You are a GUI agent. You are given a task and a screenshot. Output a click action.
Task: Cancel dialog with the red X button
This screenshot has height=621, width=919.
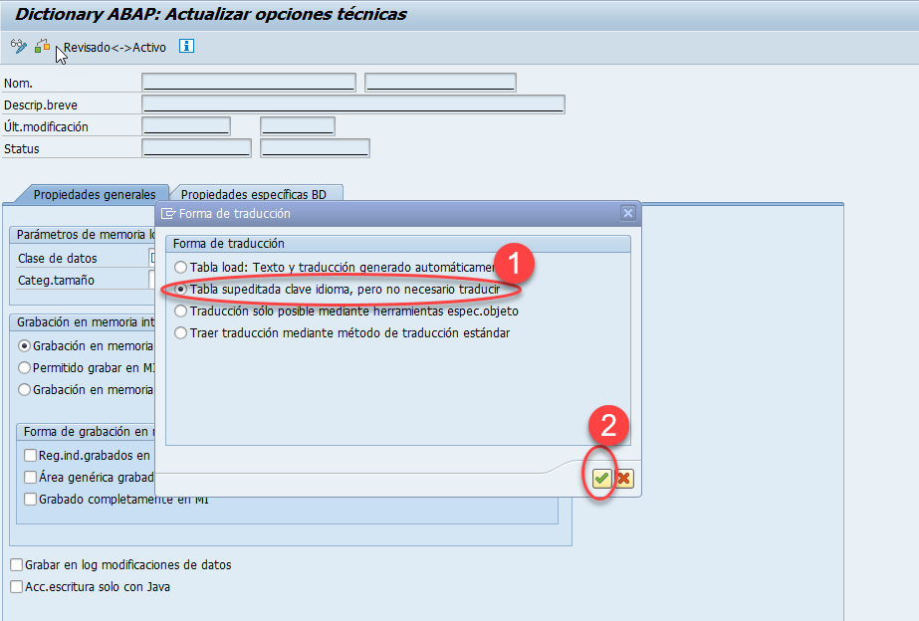point(623,479)
